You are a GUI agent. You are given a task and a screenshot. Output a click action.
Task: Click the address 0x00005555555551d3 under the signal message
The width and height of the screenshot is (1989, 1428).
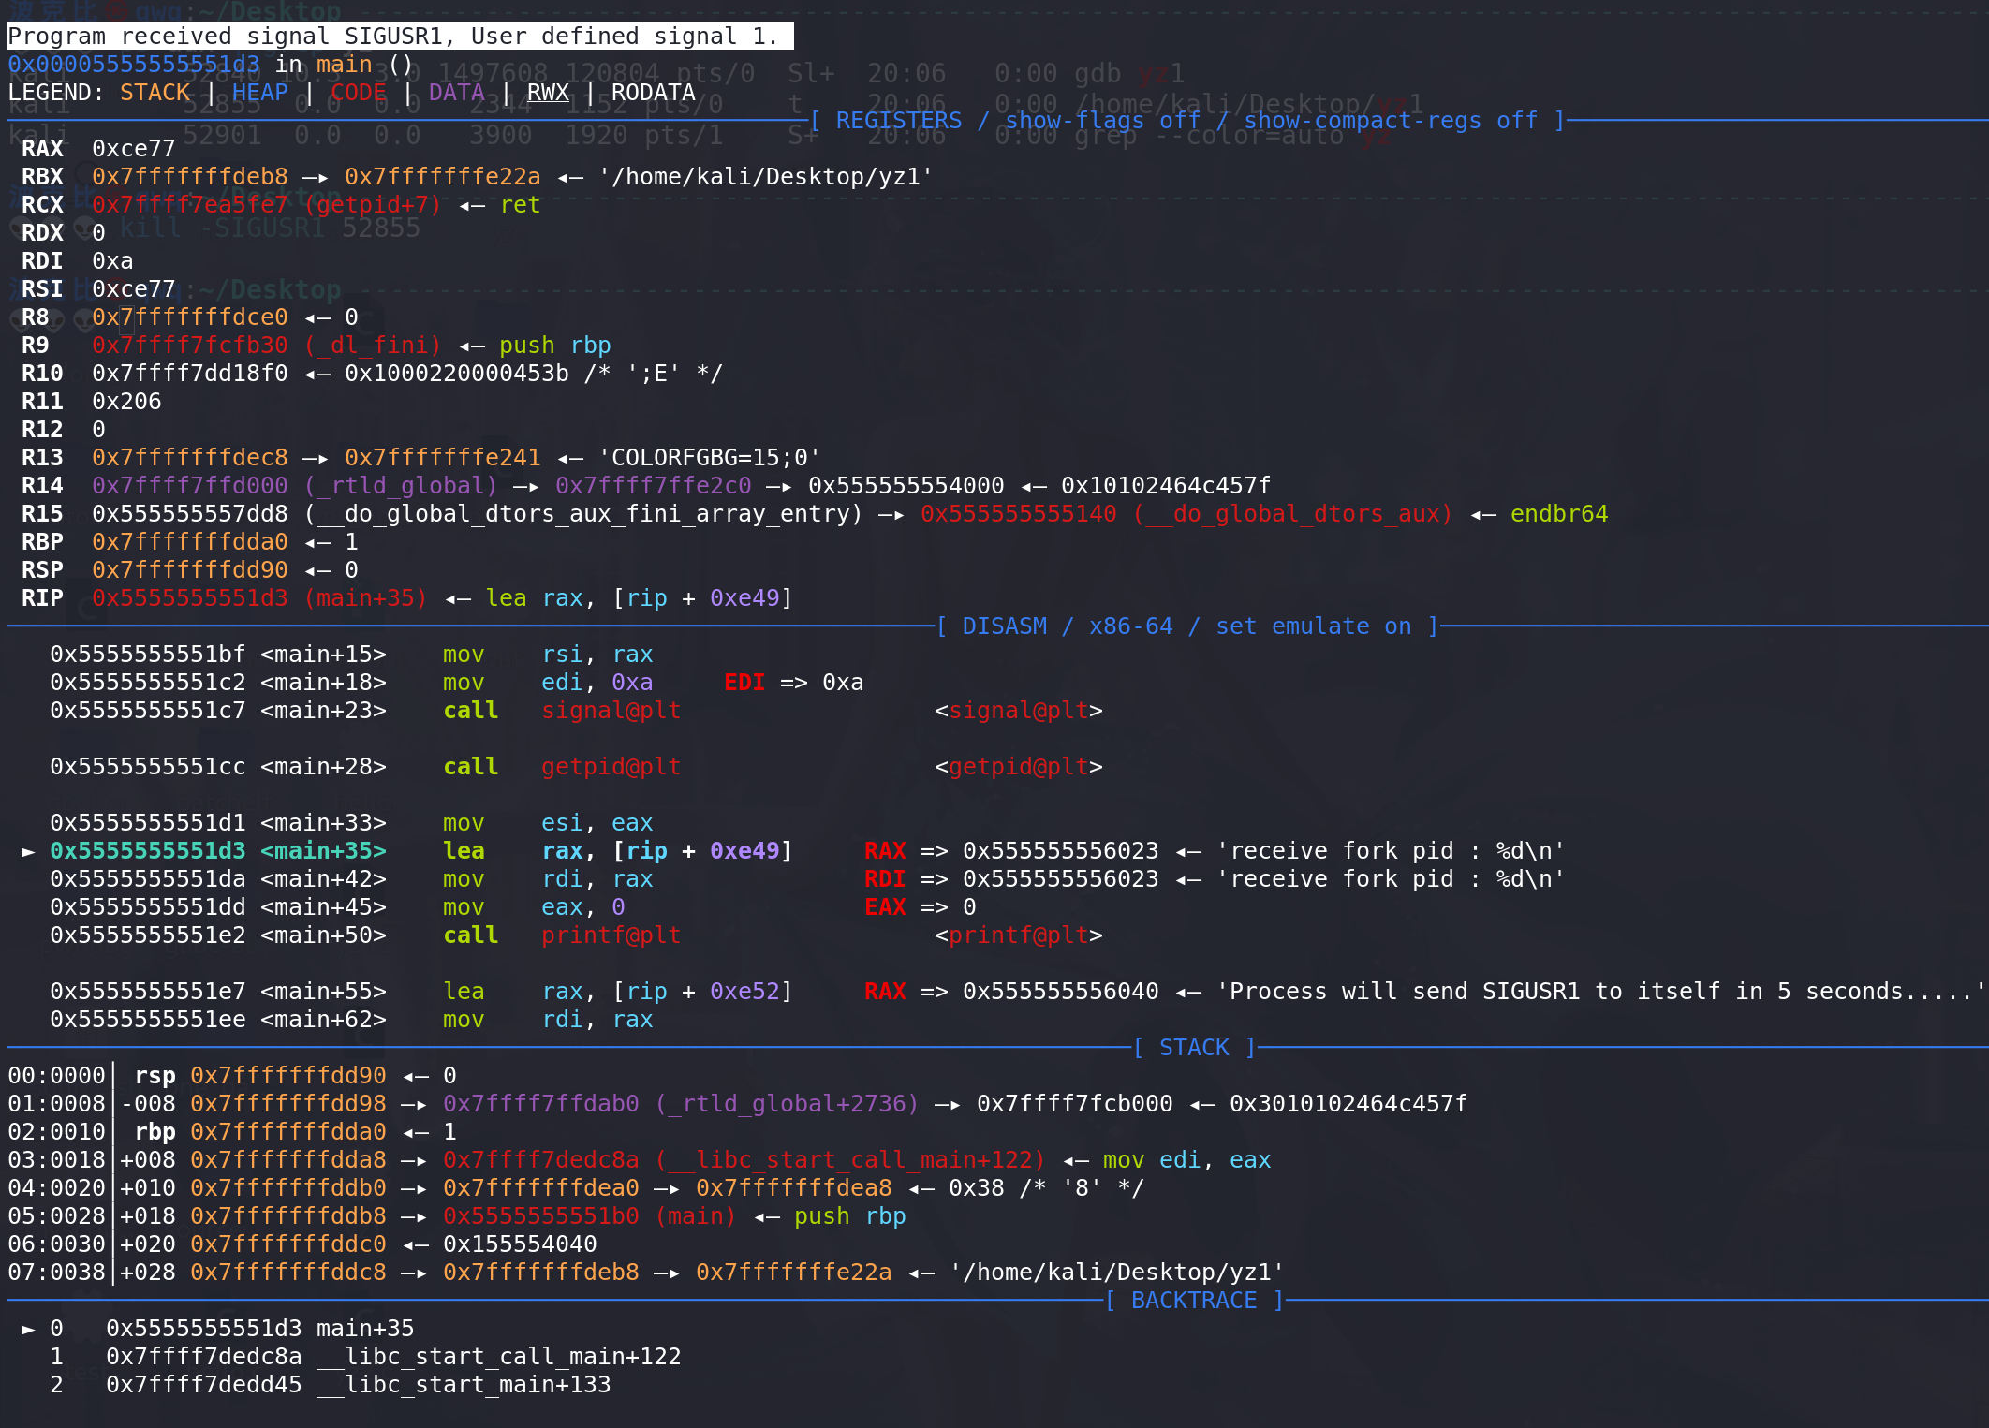pyautogui.click(x=134, y=65)
